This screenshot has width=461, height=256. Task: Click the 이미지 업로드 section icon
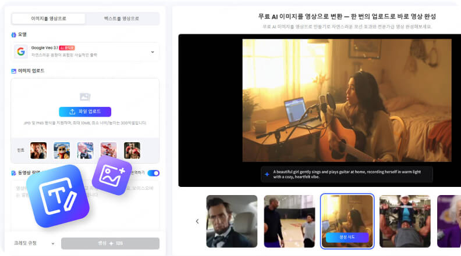13,71
